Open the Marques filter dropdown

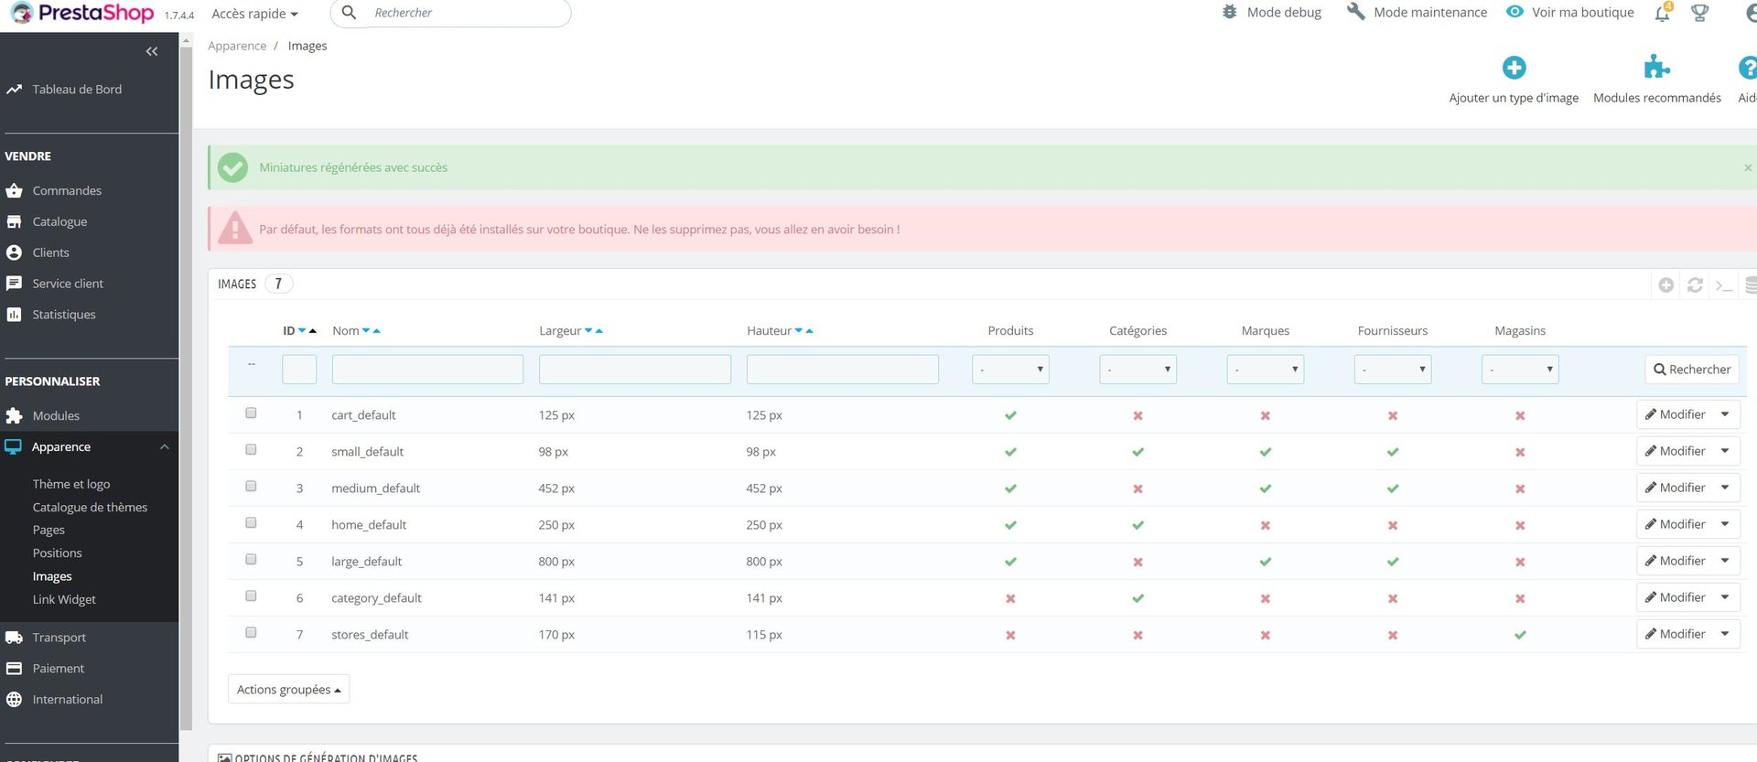pyautogui.click(x=1265, y=370)
